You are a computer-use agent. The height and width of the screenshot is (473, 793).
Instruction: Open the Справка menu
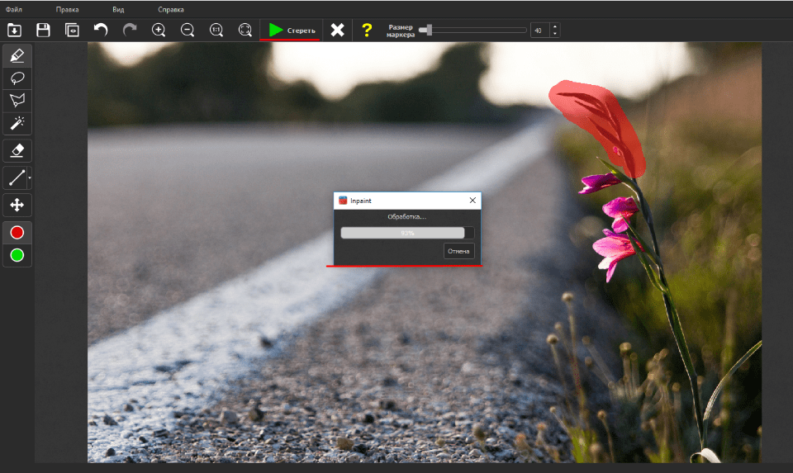pos(171,10)
